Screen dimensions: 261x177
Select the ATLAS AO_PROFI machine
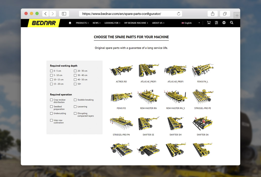click(x=175, y=73)
